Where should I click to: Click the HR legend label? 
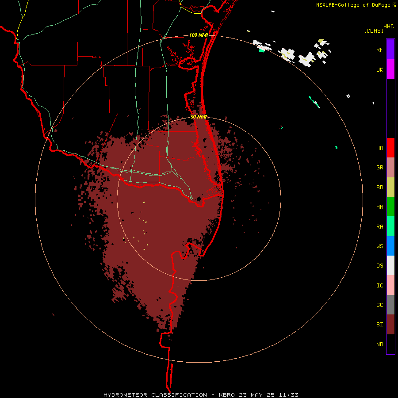(x=379, y=207)
